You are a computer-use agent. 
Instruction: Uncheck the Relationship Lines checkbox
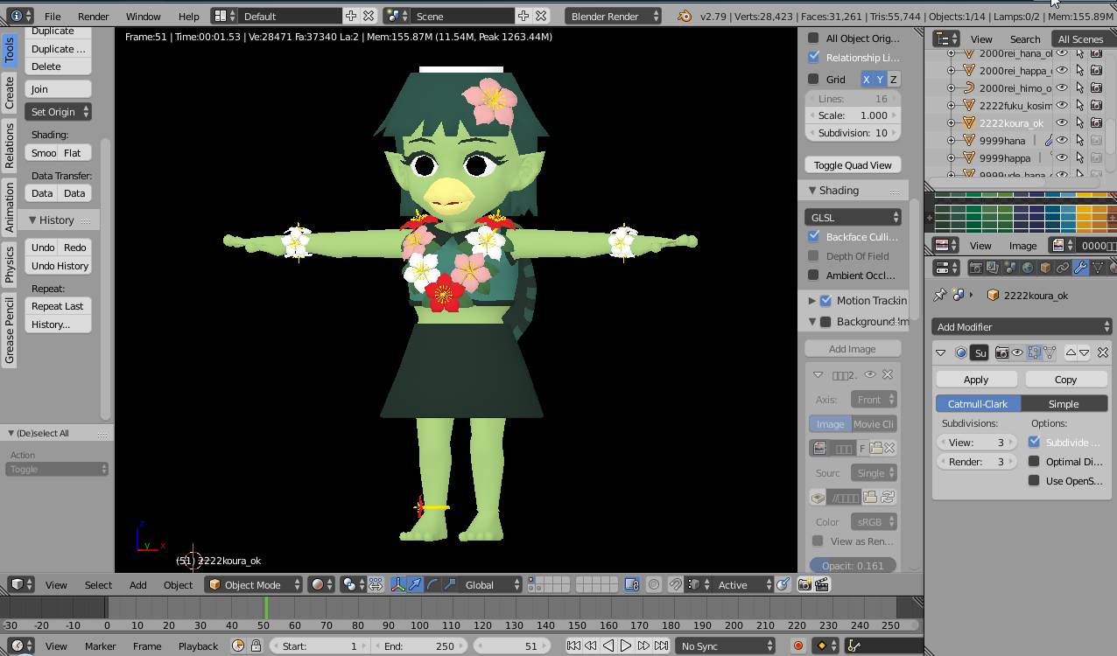click(x=813, y=57)
